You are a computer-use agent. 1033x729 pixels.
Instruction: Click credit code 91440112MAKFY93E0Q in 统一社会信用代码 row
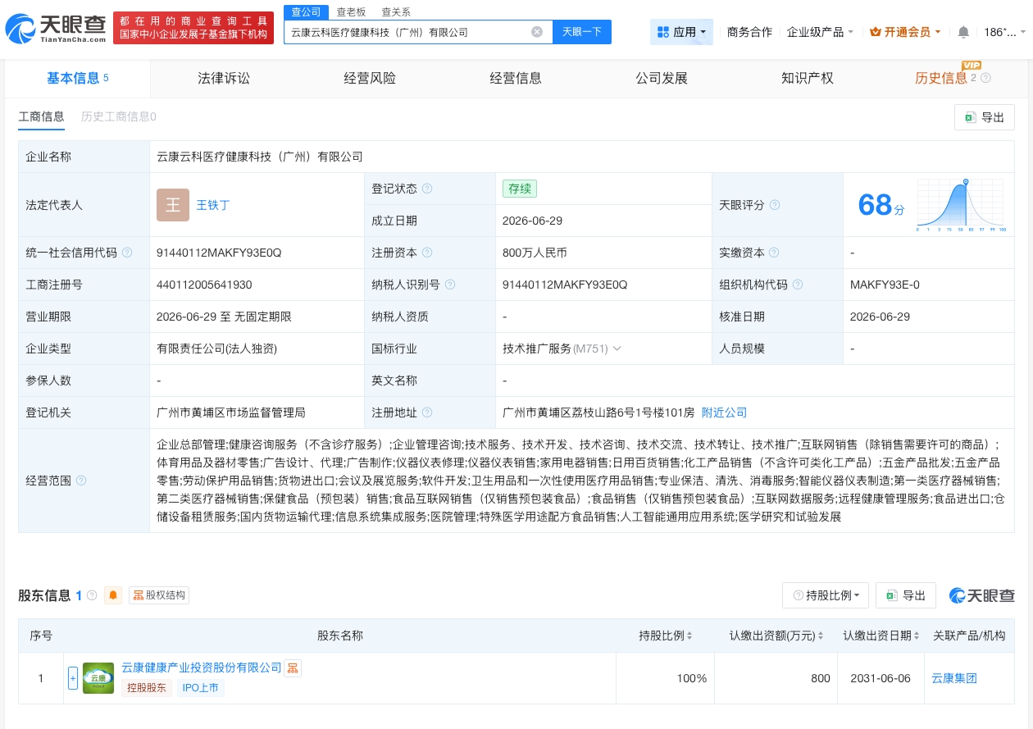(219, 253)
